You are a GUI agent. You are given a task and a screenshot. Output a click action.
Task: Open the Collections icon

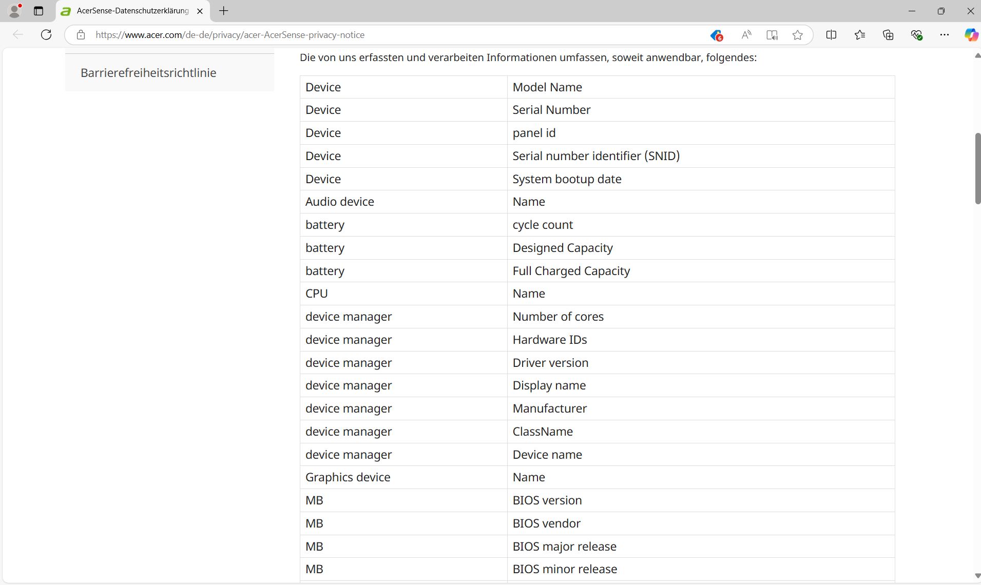888,35
